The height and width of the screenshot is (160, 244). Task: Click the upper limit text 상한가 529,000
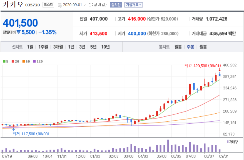tap(162, 19)
